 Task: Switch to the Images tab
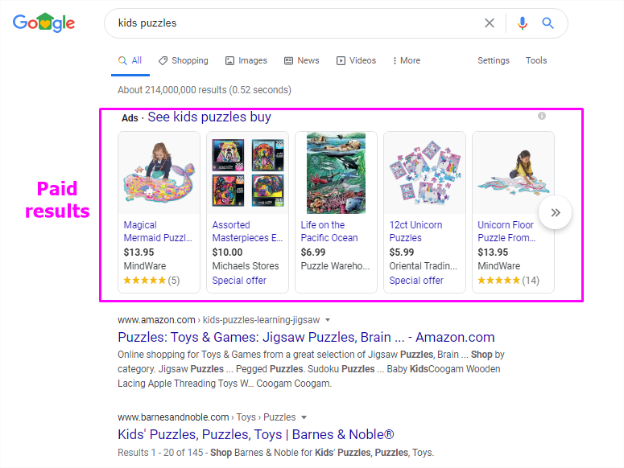[246, 60]
